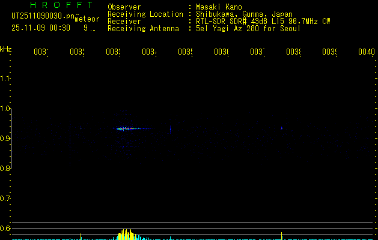Click the 0039 time axis marker

329,52
